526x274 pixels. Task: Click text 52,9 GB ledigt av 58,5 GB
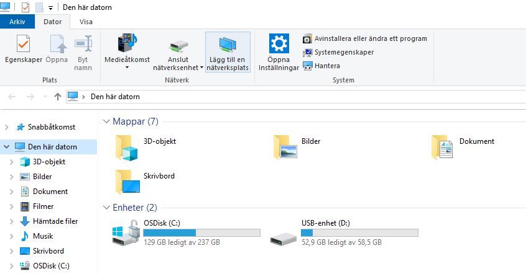(x=341, y=242)
